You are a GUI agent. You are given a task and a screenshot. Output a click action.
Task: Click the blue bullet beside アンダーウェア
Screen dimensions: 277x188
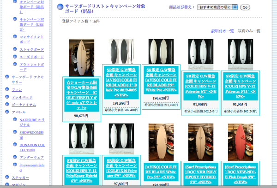(15, 157)
